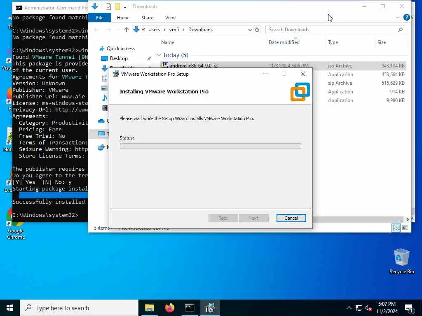Open Explorer Help question mark icon

(x=406, y=17)
